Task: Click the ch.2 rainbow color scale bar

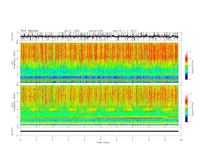Action: pos(186,108)
